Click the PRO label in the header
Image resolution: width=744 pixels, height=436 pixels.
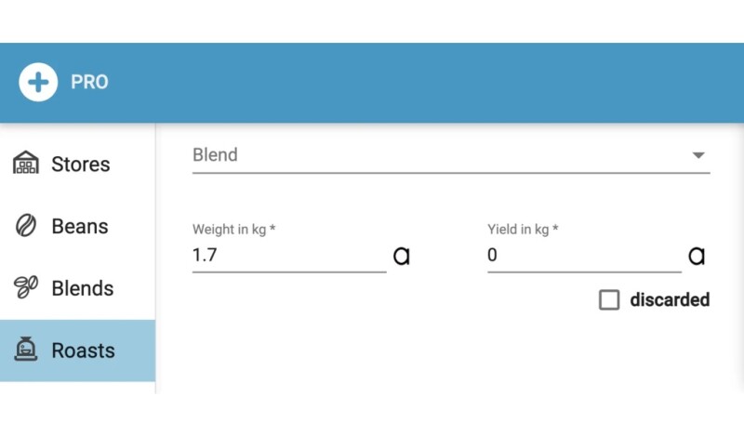(89, 82)
